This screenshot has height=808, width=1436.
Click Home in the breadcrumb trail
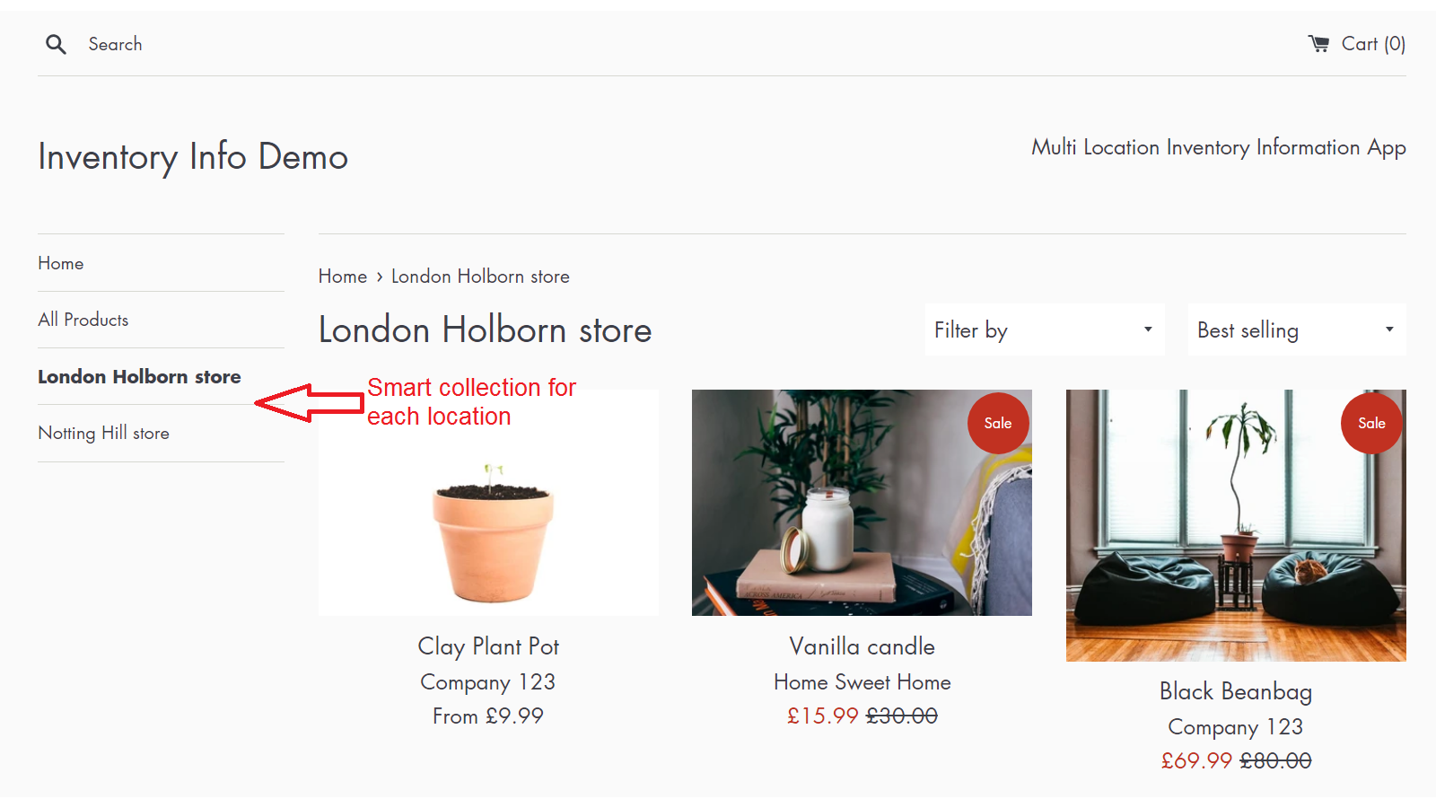[343, 276]
